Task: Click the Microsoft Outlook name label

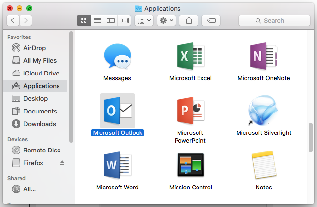Action: [118, 133]
